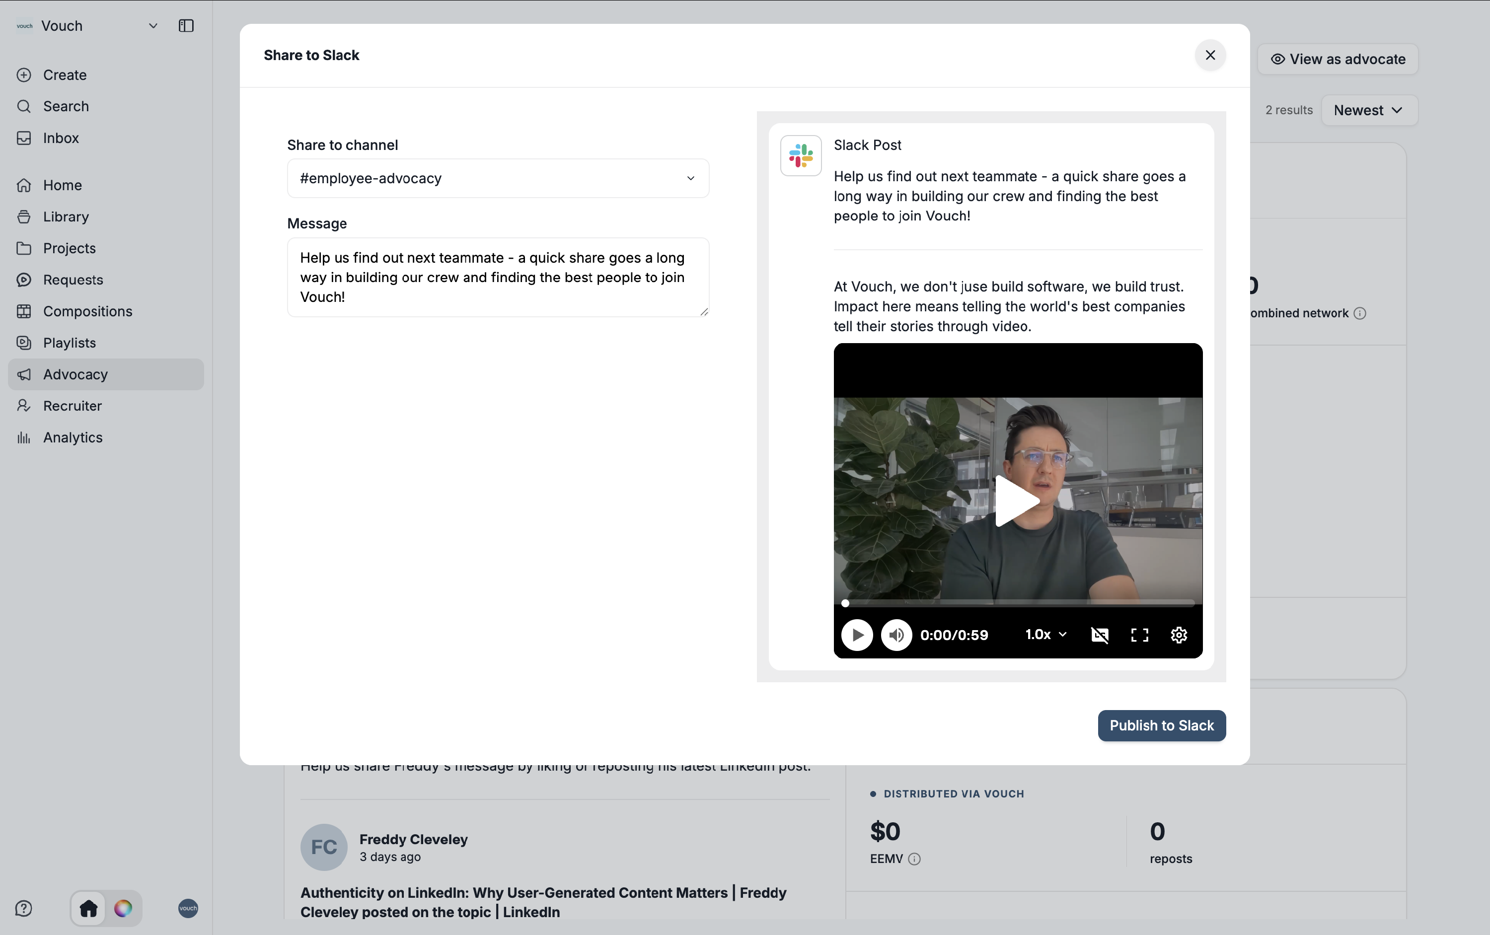Open the help question mark icon
The height and width of the screenshot is (935, 1490).
coord(23,908)
